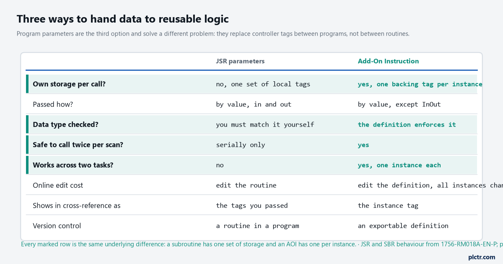Click the 'Safe to call twice per scan?' label
This screenshot has height=264, width=503.
(x=78, y=145)
